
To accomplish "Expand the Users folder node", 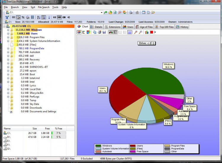I will click(x=8, y=34).
